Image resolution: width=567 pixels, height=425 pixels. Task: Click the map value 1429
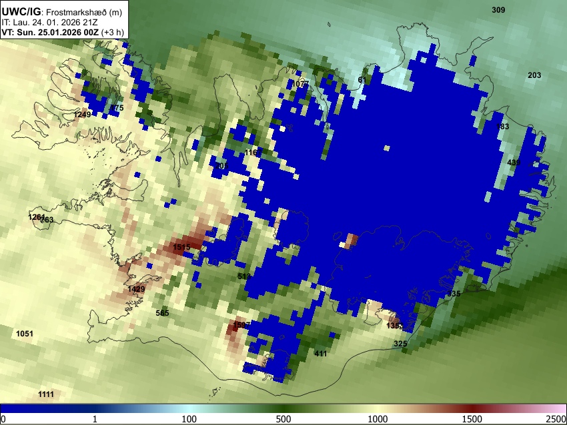click(x=136, y=289)
